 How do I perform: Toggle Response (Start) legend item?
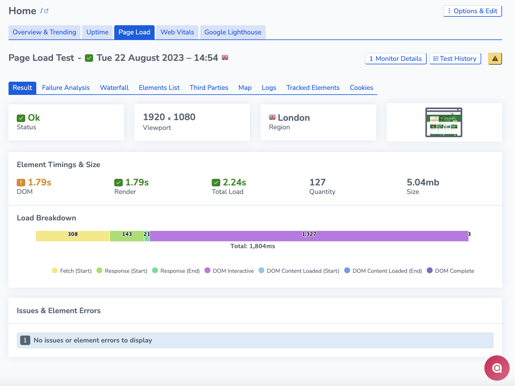pos(122,271)
